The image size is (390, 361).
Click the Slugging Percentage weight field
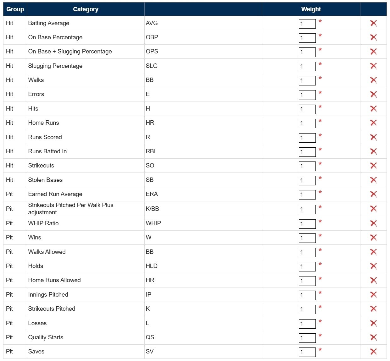point(307,67)
